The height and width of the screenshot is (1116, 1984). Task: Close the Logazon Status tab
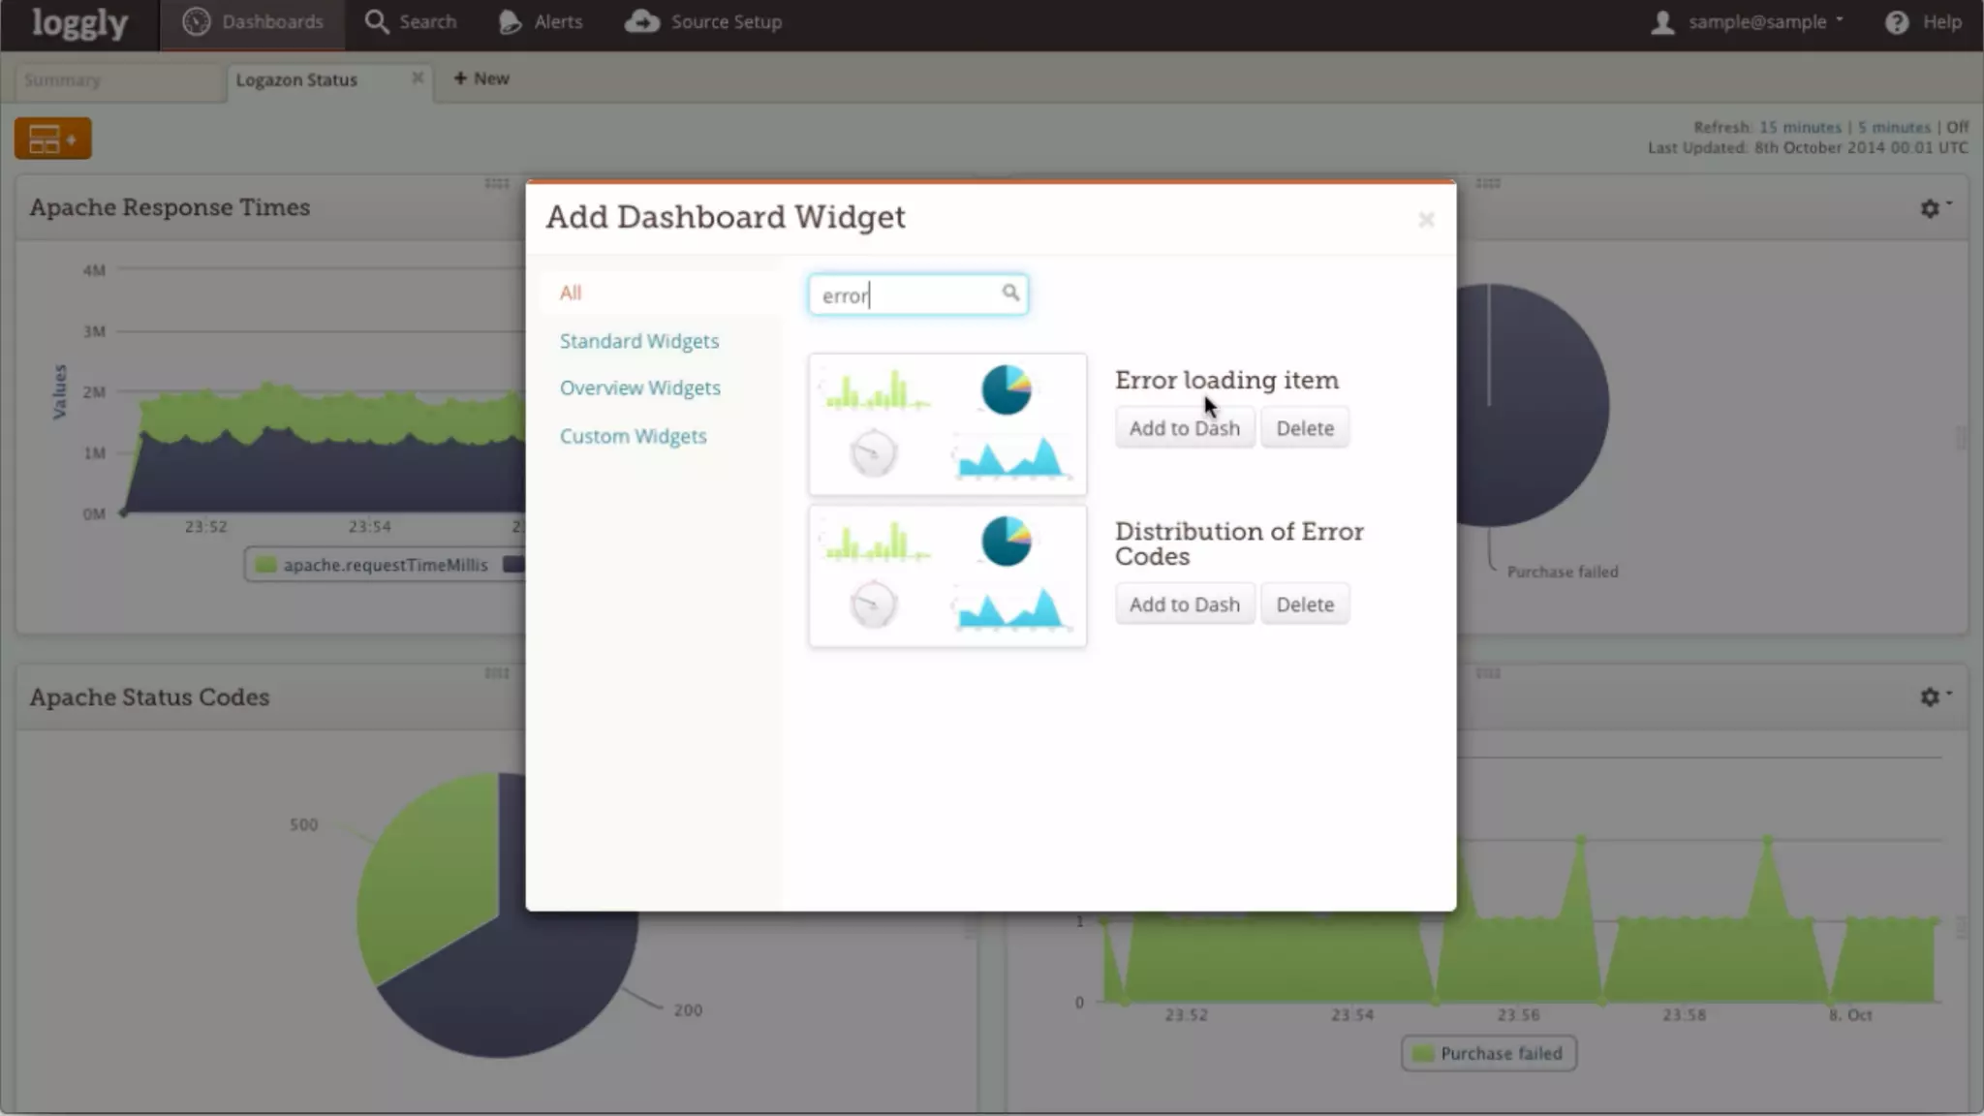pos(417,77)
